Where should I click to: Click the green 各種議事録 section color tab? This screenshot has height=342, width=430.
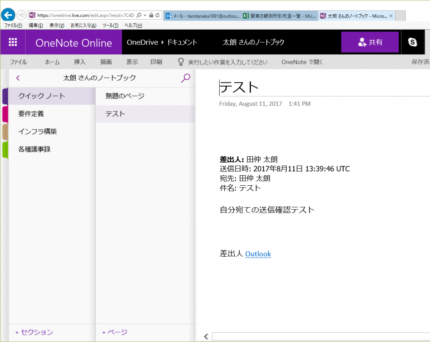pyautogui.click(x=5, y=150)
